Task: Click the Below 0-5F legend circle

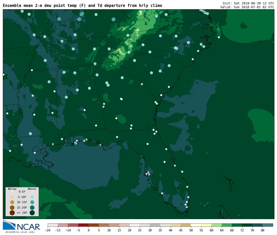Action: pos(12,192)
